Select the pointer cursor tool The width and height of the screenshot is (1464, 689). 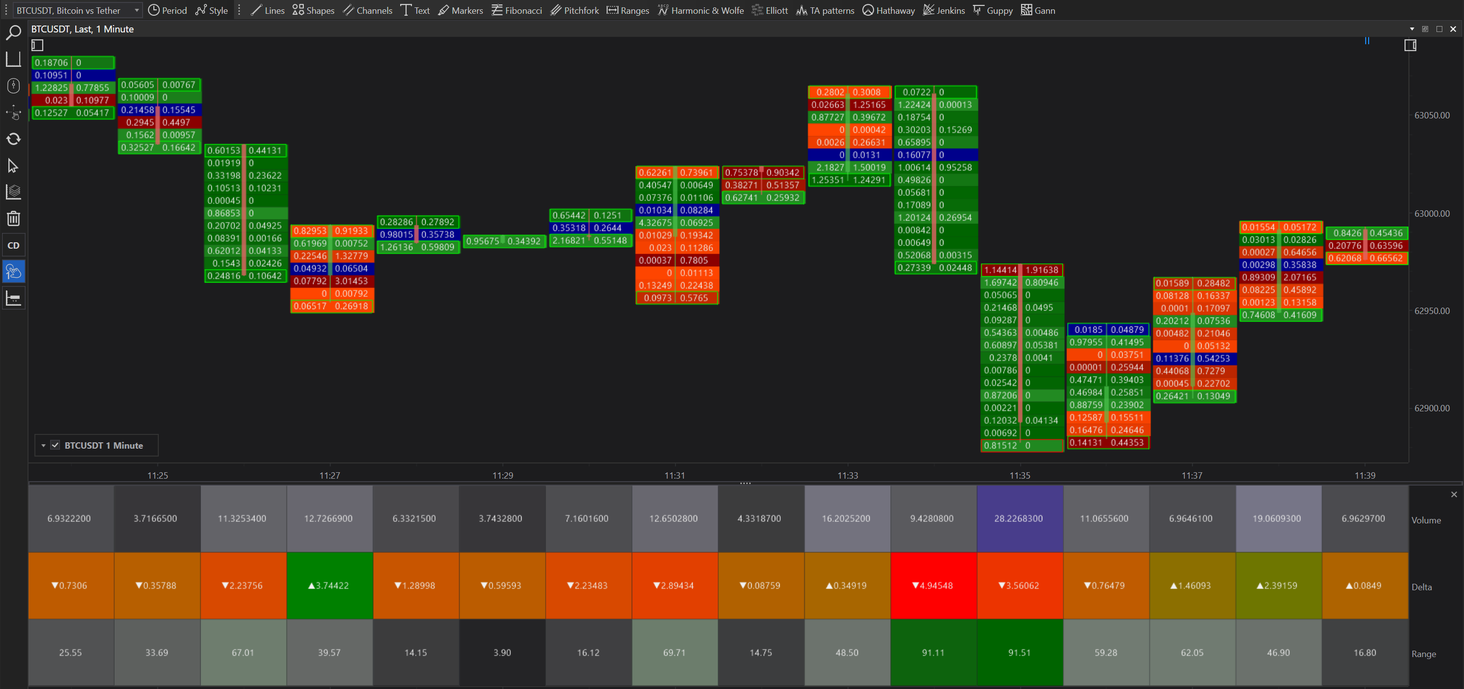(13, 166)
